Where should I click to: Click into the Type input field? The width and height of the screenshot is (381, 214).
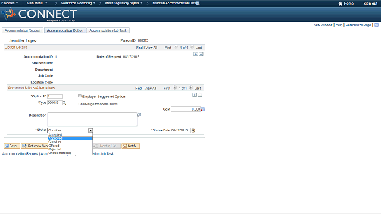coord(55,103)
